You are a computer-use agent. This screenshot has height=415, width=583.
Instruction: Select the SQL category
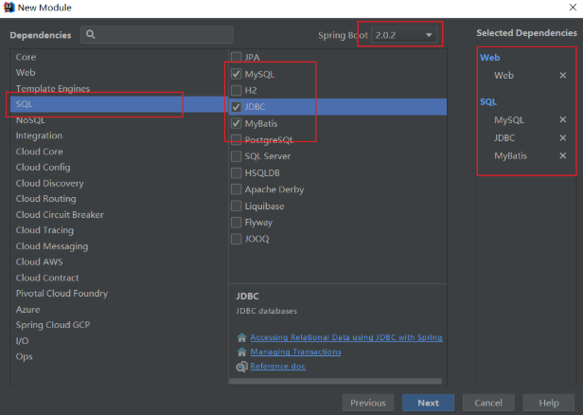pos(119,104)
